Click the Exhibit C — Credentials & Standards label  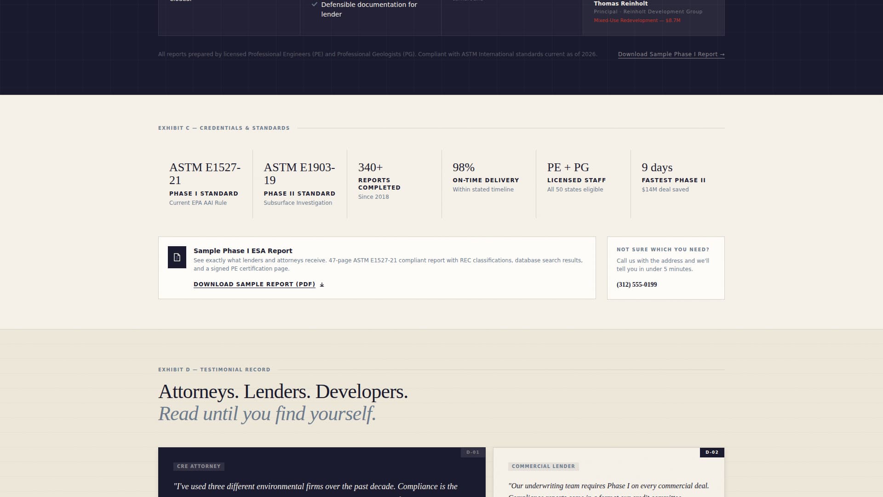point(224,128)
